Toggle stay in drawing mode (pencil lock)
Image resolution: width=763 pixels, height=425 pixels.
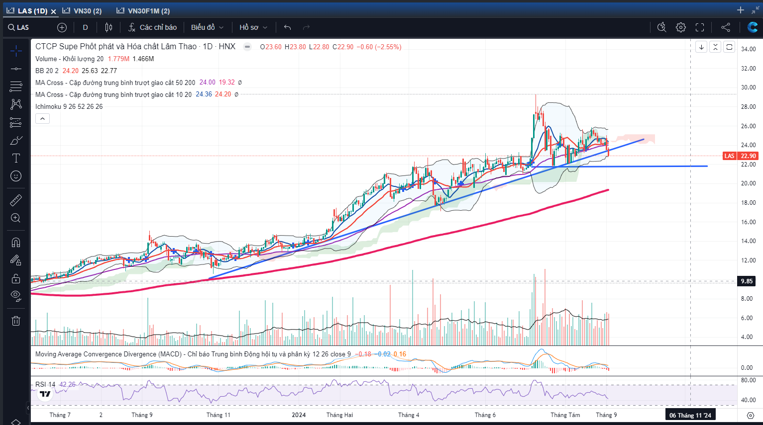pyautogui.click(x=16, y=260)
